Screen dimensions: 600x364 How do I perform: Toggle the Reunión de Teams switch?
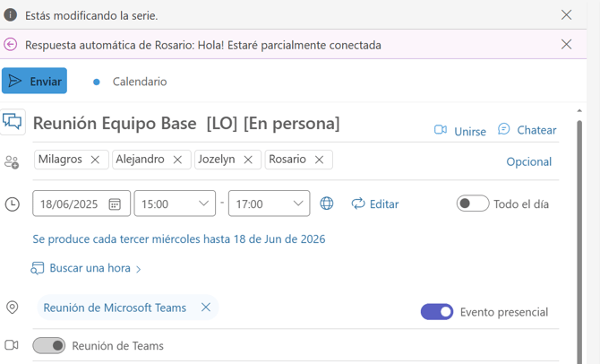49,345
